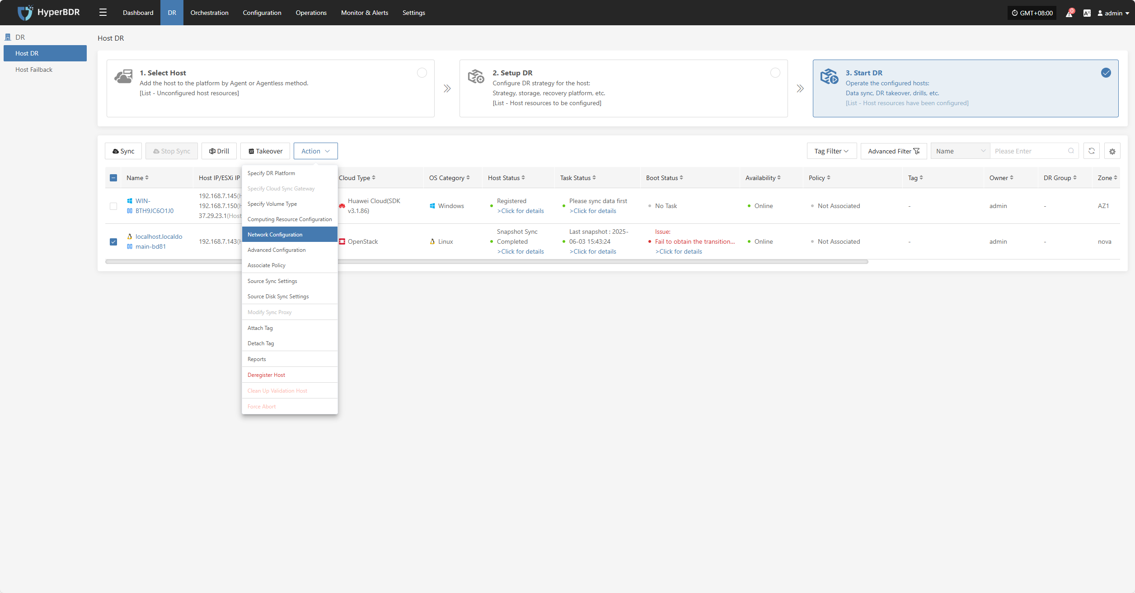The width and height of the screenshot is (1135, 593).
Task: Click the host ID icon beside main-bd81
Action: (130, 246)
